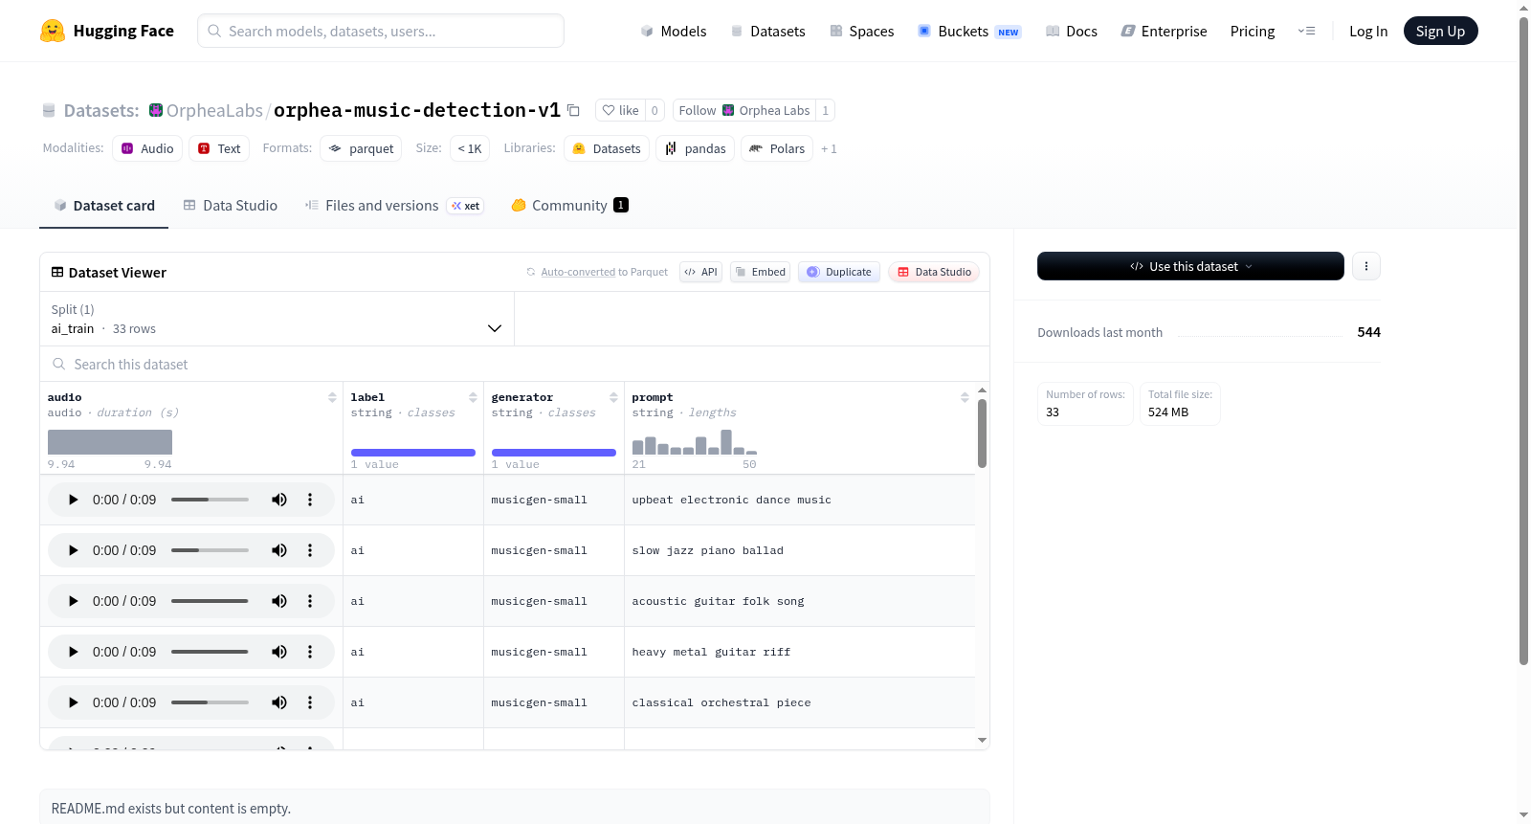This screenshot has height=824, width=1531.
Task: Click the red Data Studio button
Action: coord(933,272)
